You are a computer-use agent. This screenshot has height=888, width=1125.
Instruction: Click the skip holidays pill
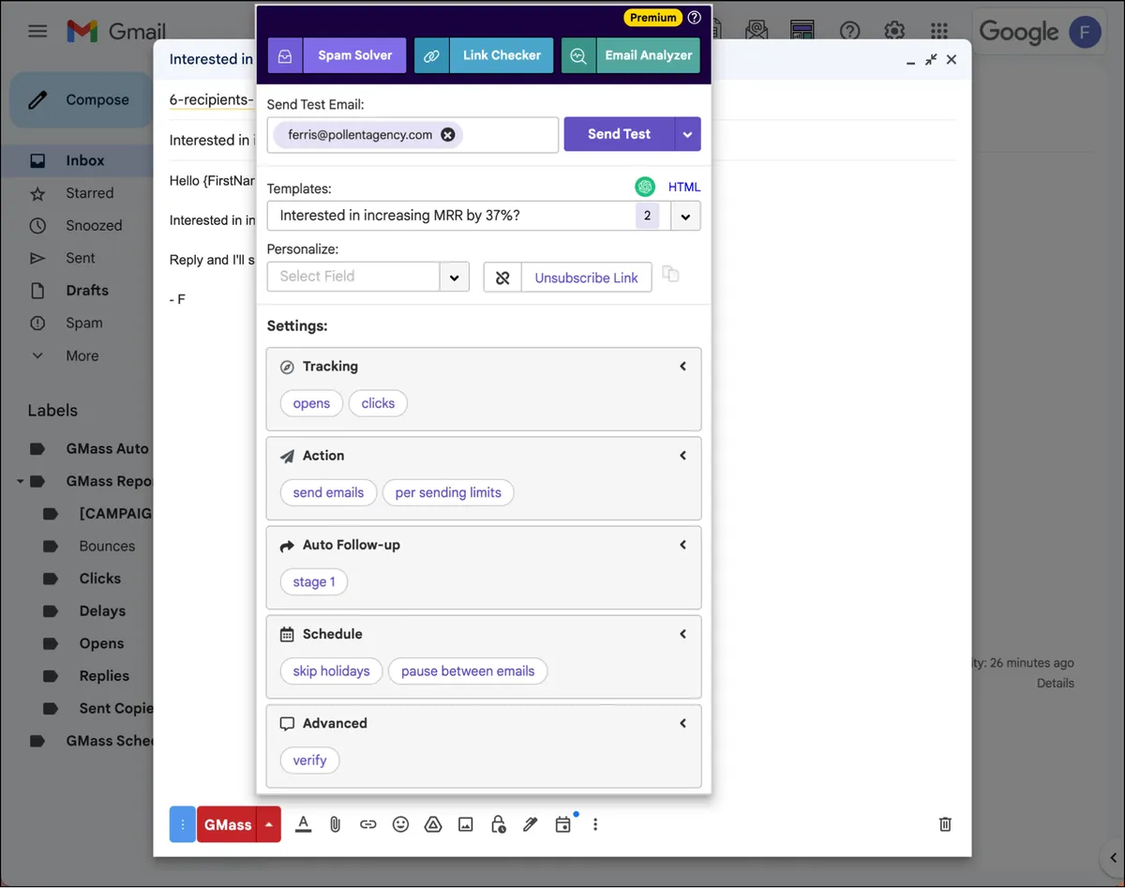coord(331,670)
